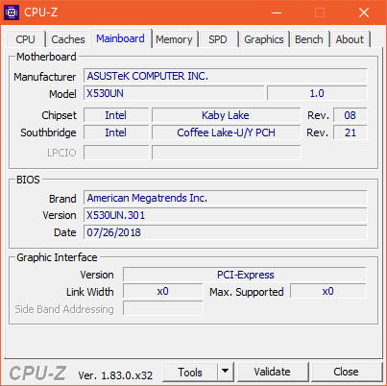The height and width of the screenshot is (386, 387).
Task: Show the Graphics tab
Action: (264, 39)
